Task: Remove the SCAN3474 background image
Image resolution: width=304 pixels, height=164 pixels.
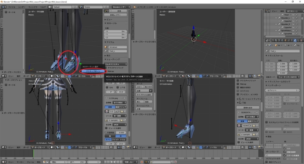Action: tap(257, 112)
